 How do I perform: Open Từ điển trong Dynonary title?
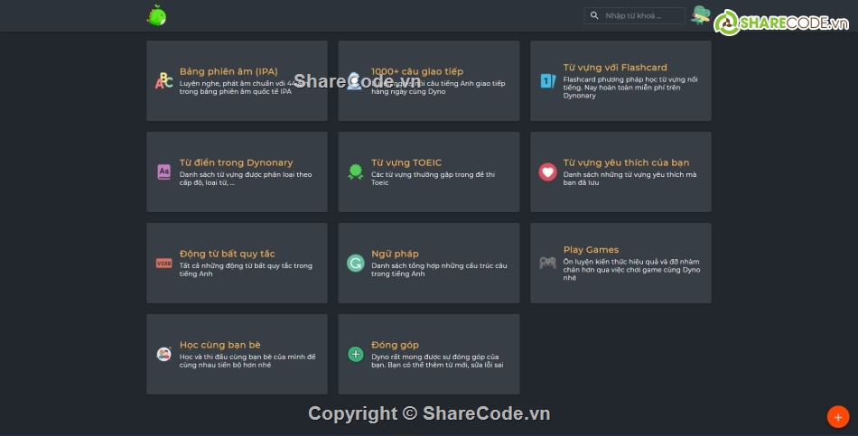pos(236,162)
